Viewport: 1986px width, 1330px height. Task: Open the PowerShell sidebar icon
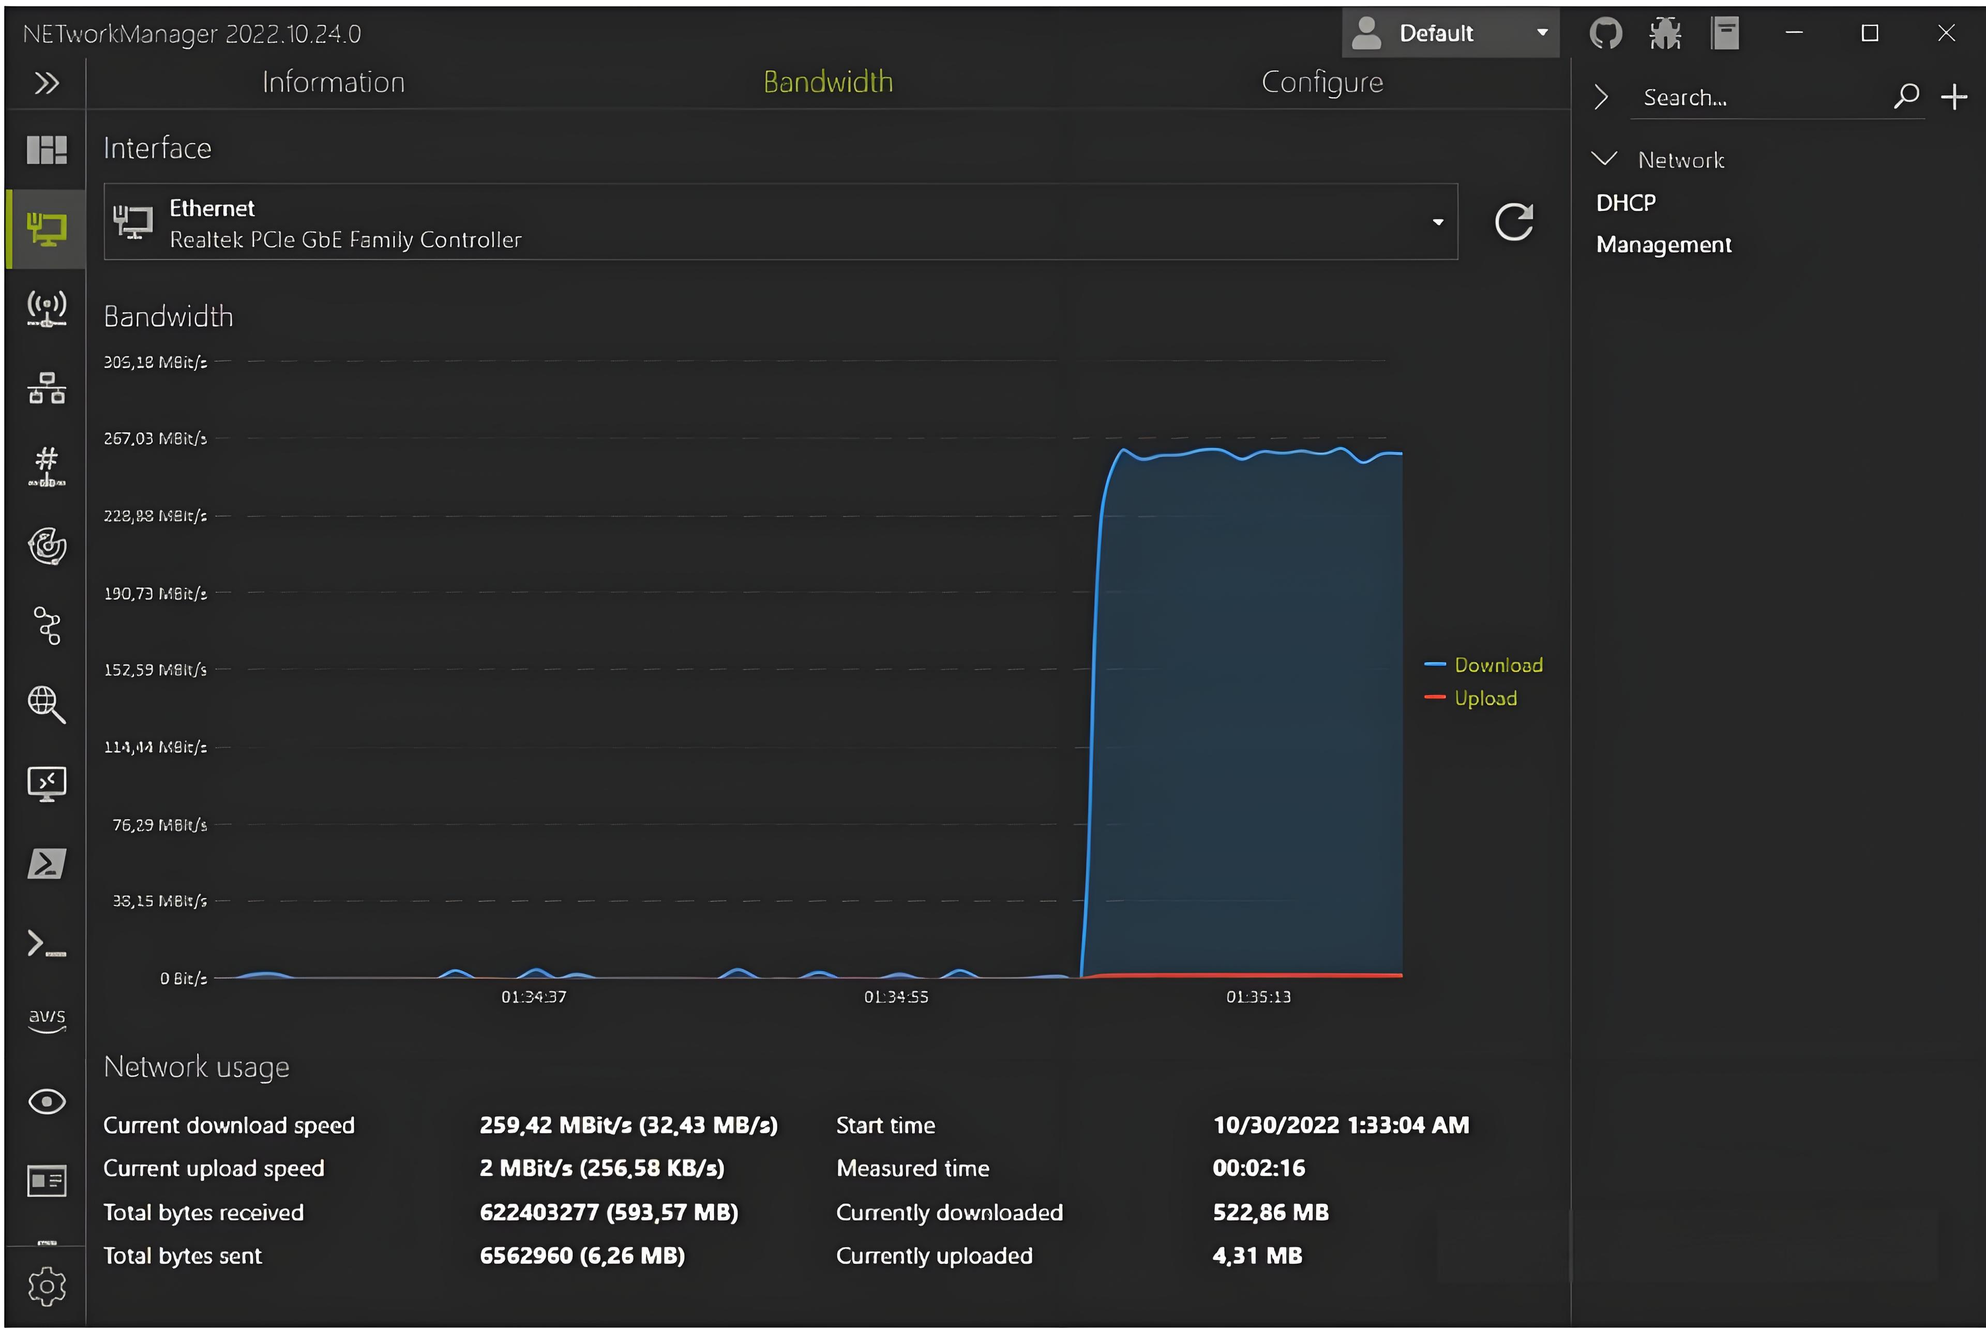47,864
